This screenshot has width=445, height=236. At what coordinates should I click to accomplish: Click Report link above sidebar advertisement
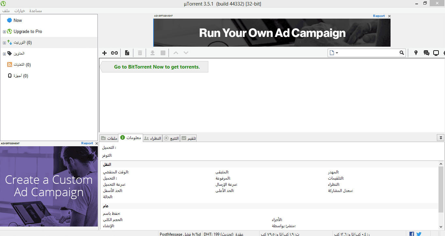[87, 143]
